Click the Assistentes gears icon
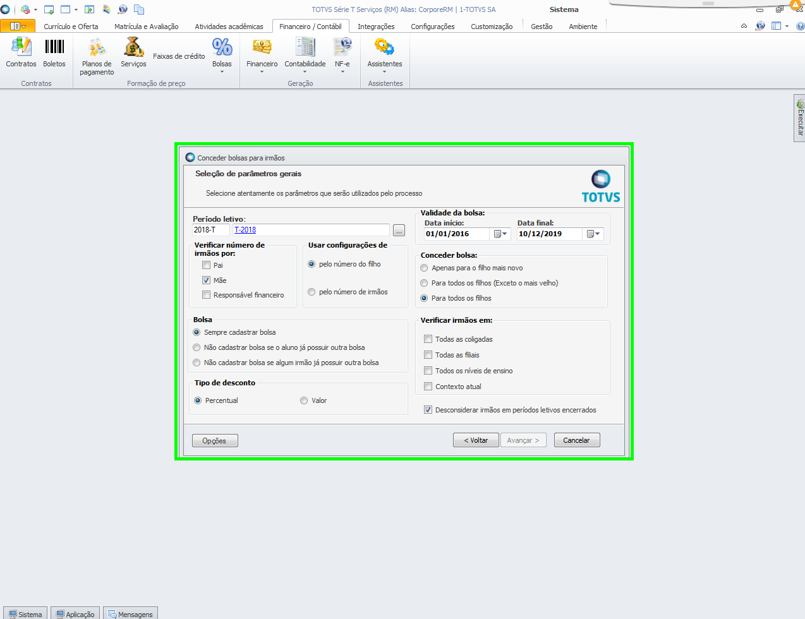The image size is (805, 619). click(384, 47)
